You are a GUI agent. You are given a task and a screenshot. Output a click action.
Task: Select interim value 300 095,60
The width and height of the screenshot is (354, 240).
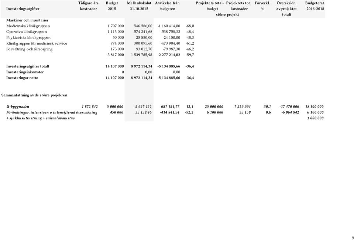pos(143,43)
